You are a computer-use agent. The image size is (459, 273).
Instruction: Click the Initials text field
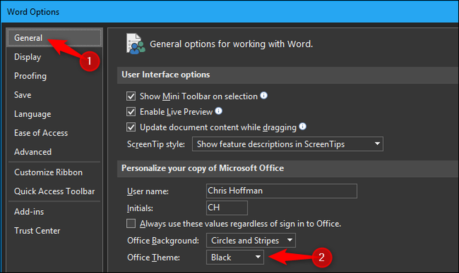point(227,207)
